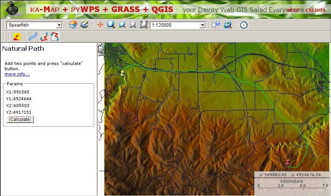Click the x: 589882.93 coordinate readout
This screenshot has height=196, width=331.
[273, 175]
